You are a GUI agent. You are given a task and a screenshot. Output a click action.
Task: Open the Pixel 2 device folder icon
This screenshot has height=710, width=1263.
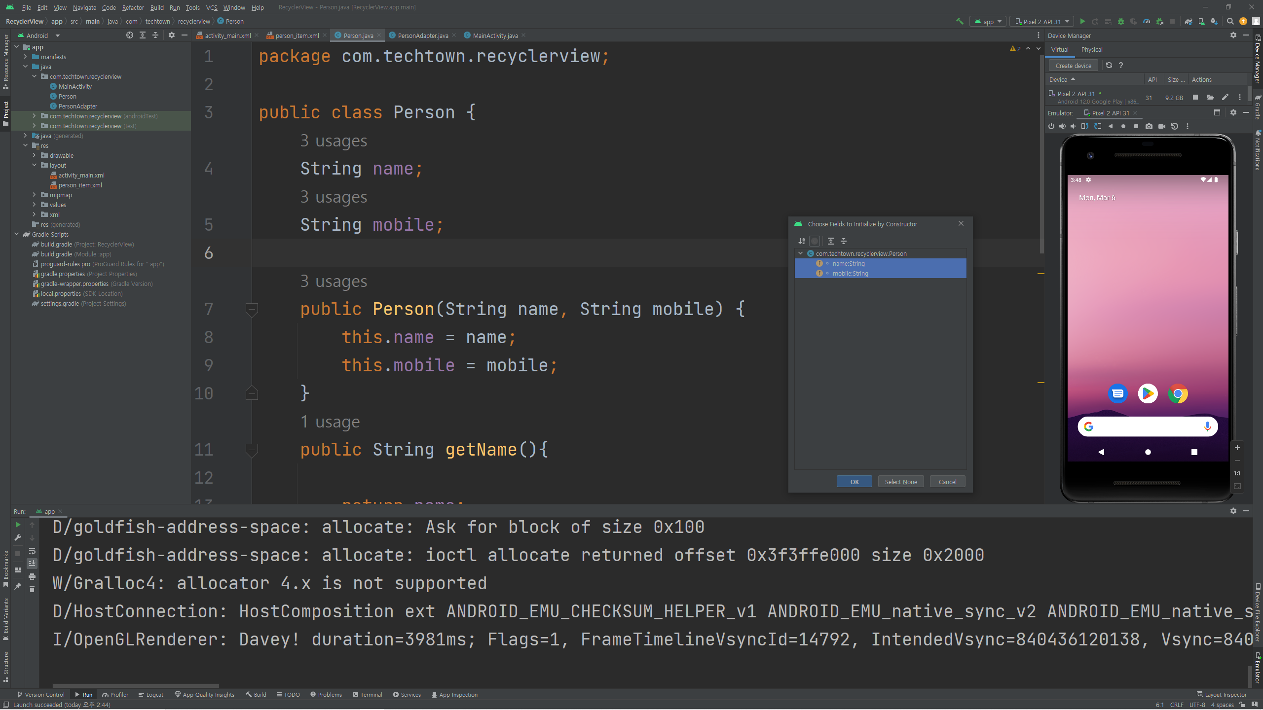(1210, 97)
